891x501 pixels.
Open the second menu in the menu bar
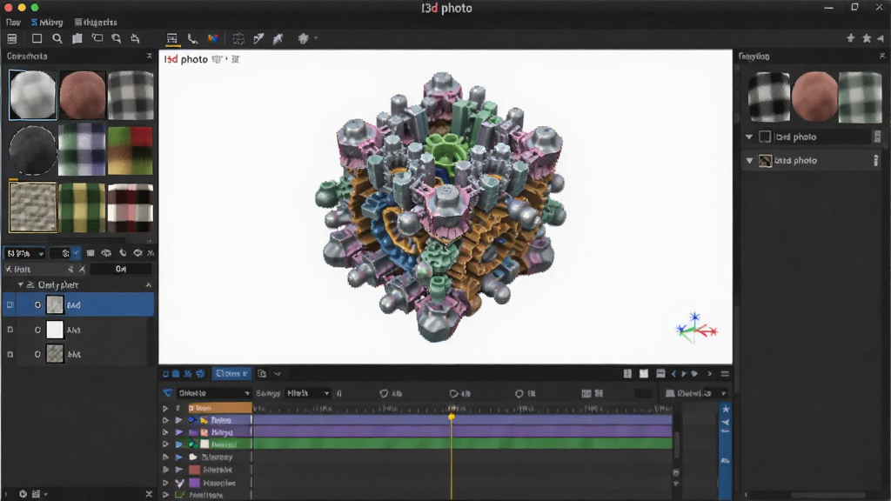click(x=47, y=22)
